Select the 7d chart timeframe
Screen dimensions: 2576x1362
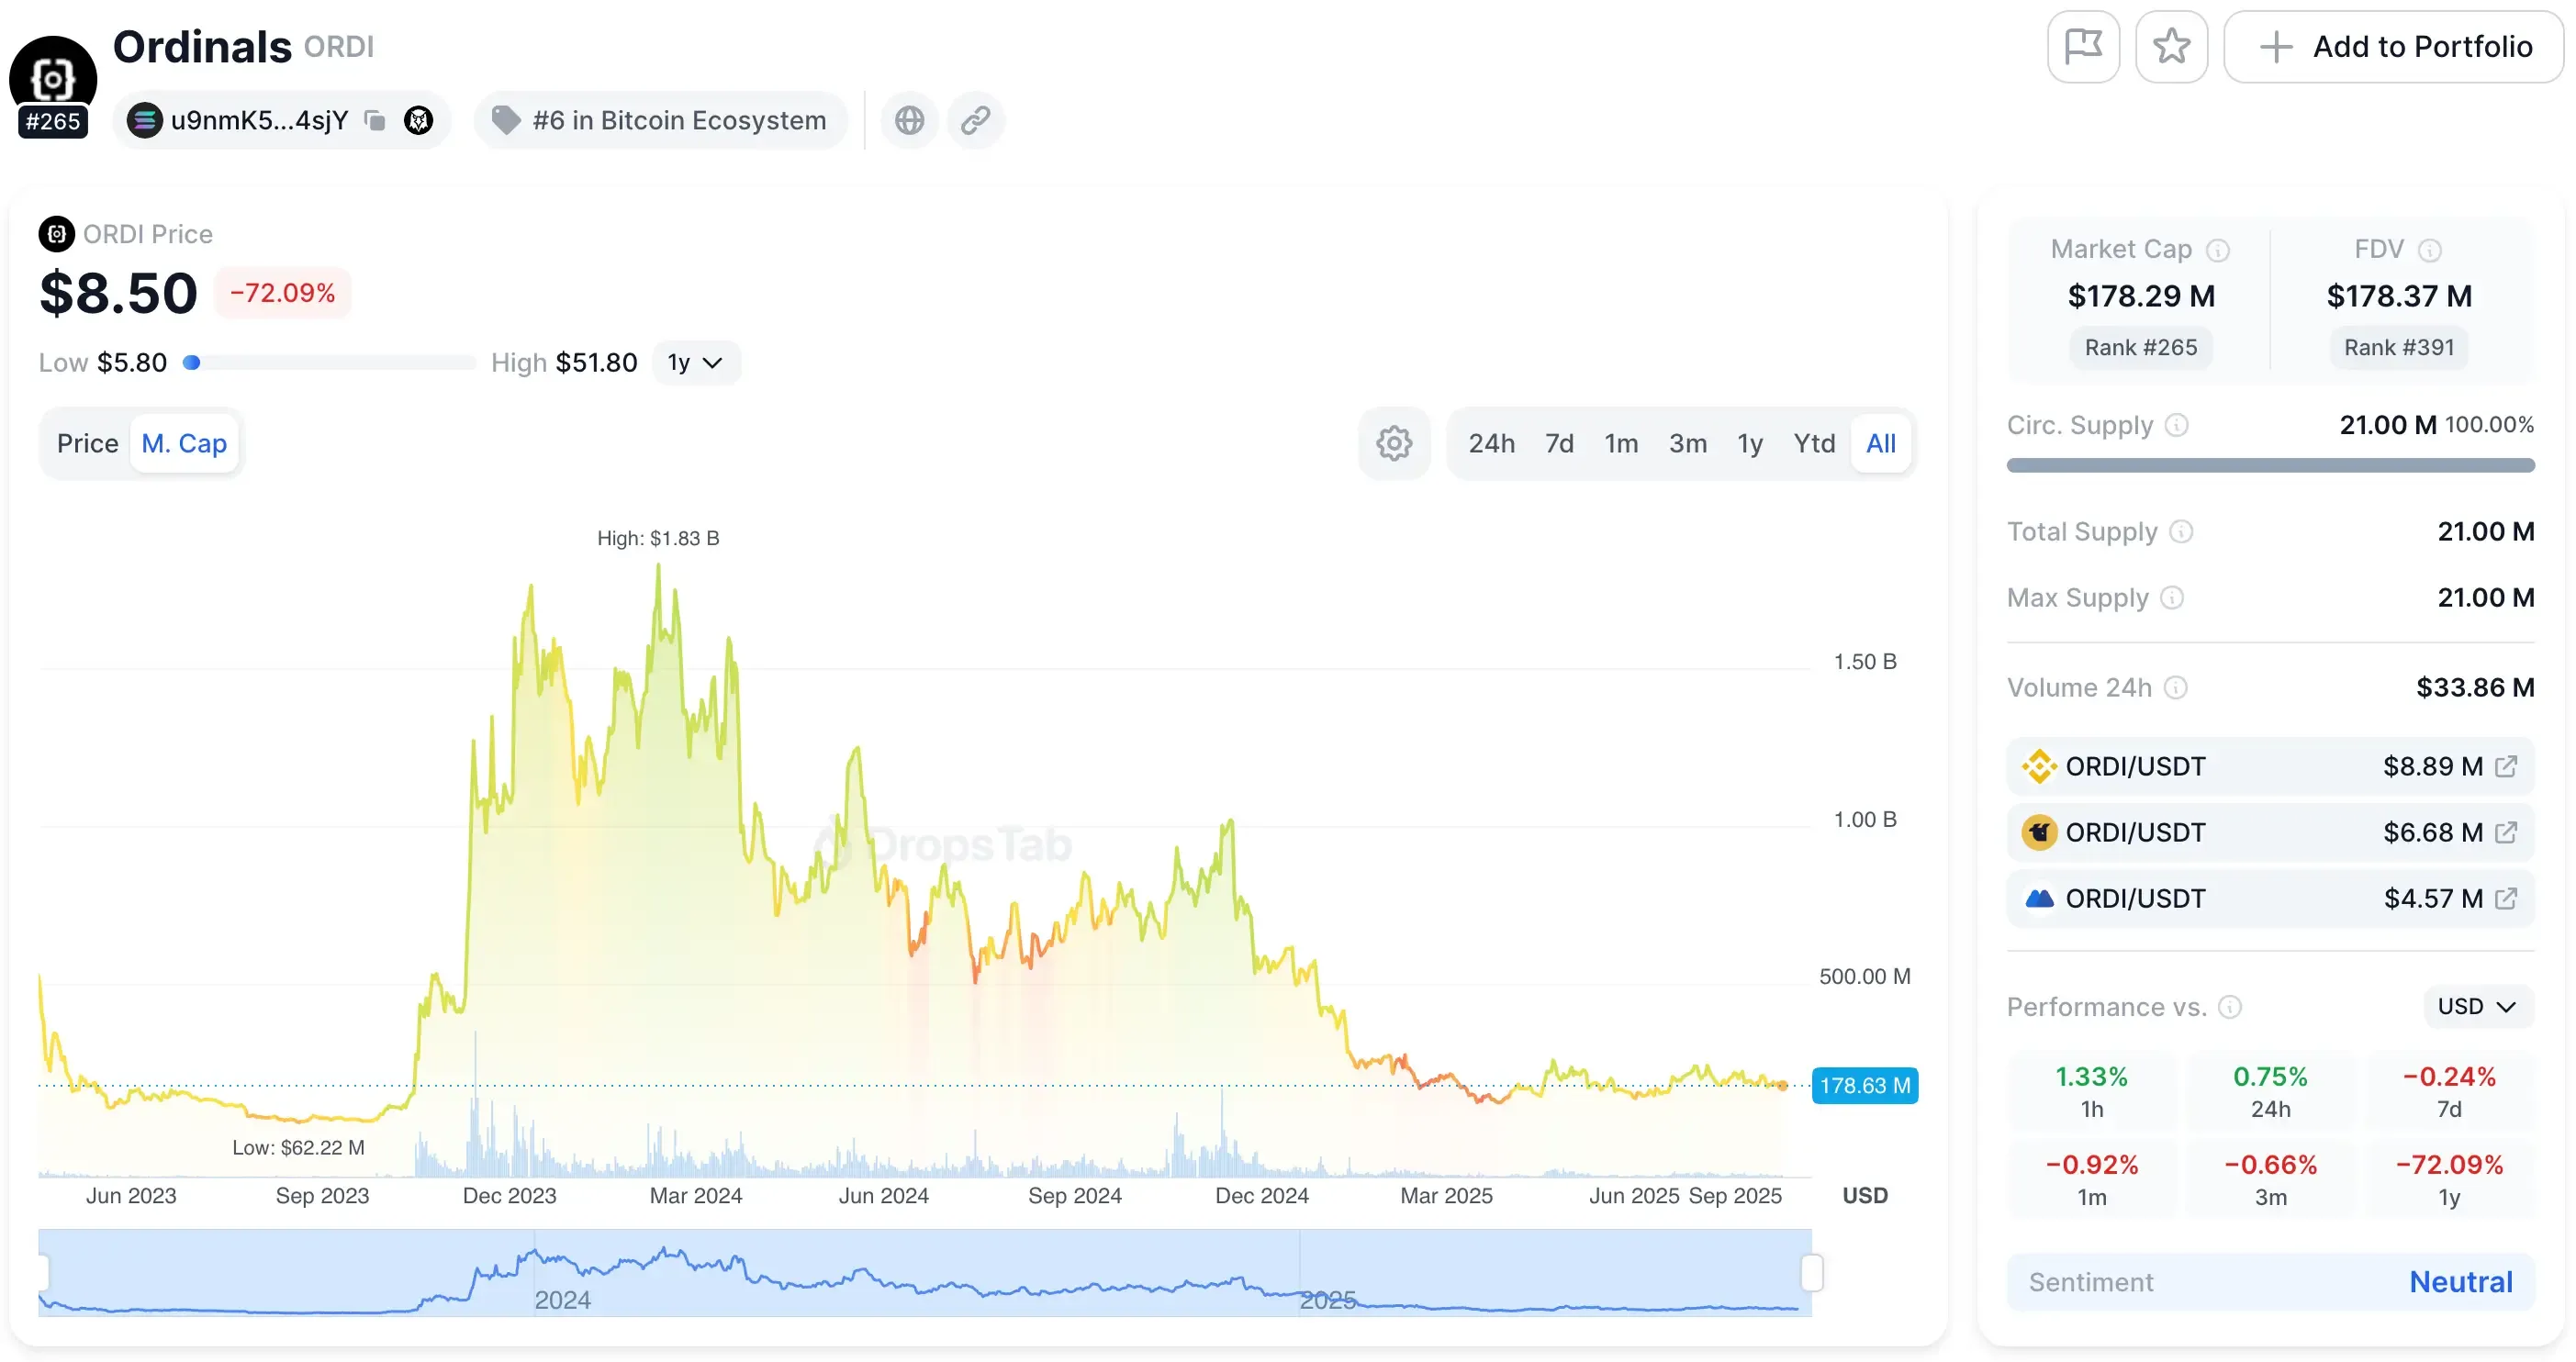point(1559,443)
